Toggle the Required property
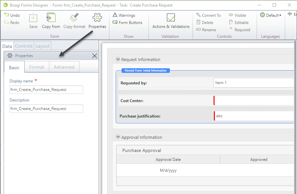 click(240, 30)
